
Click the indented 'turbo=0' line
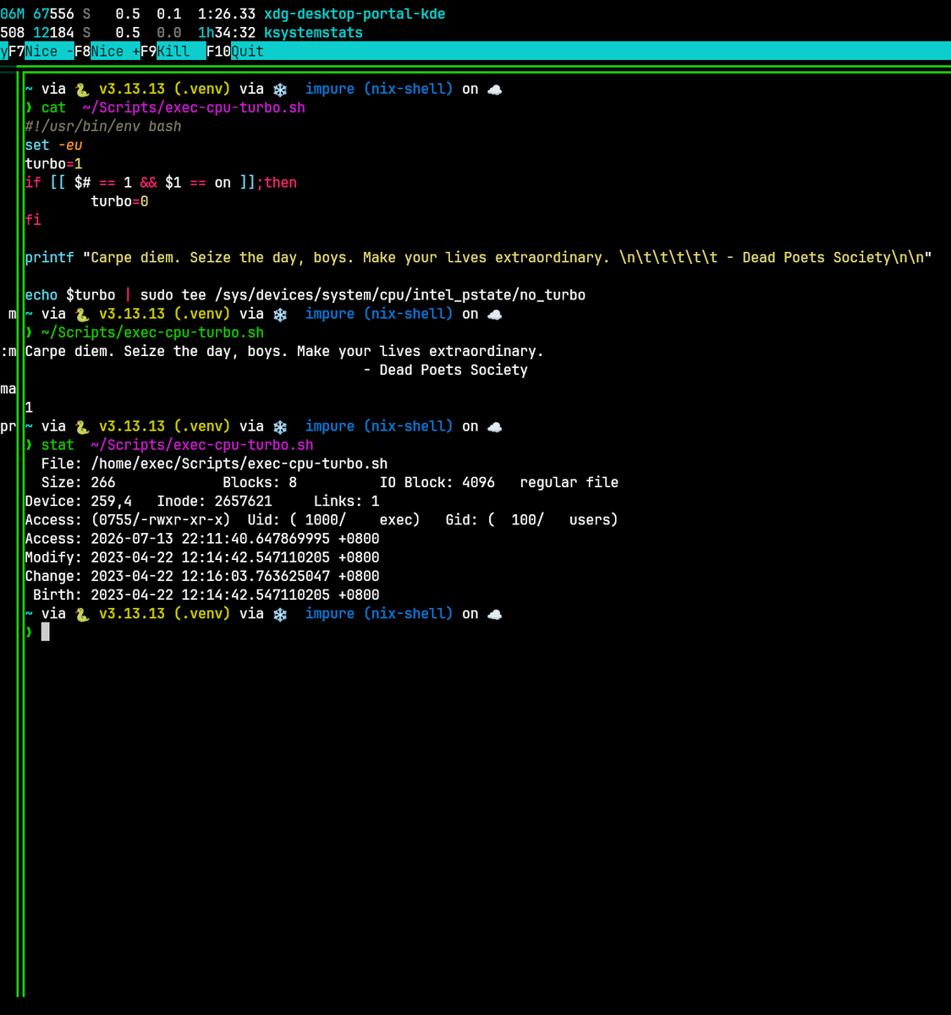point(119,201)
